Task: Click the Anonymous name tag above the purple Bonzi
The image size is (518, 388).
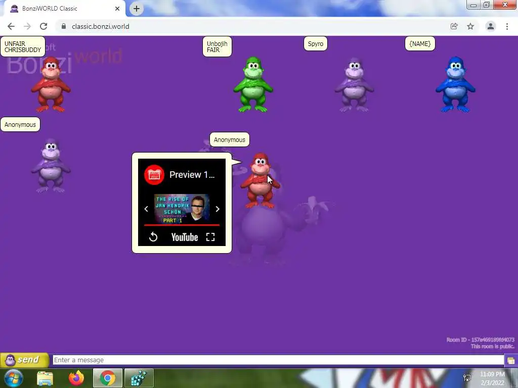Action: 20,124
